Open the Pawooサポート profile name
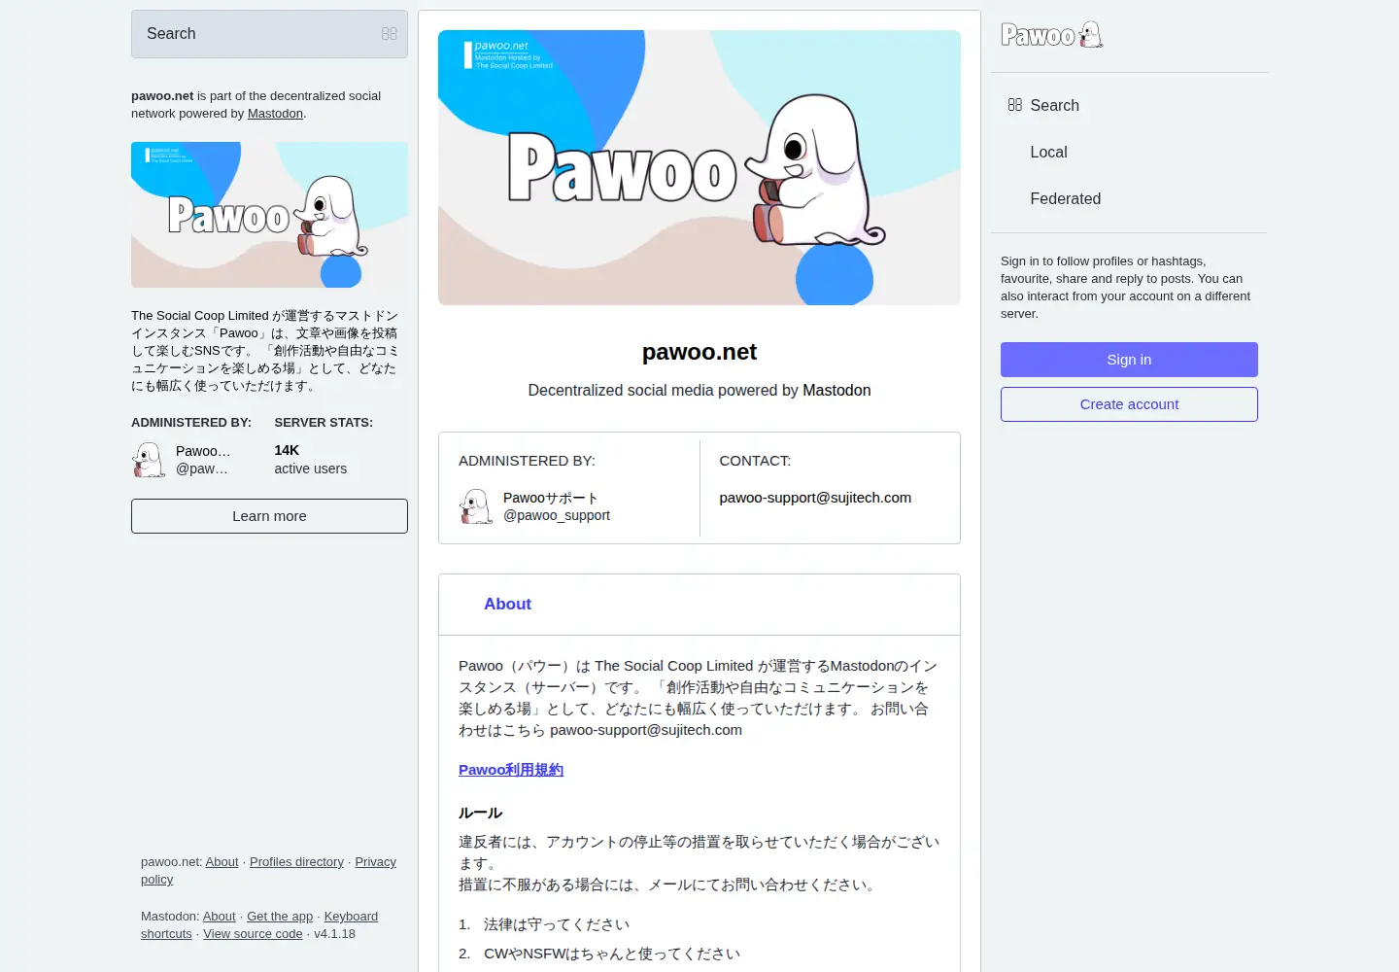 coord(551,498)
